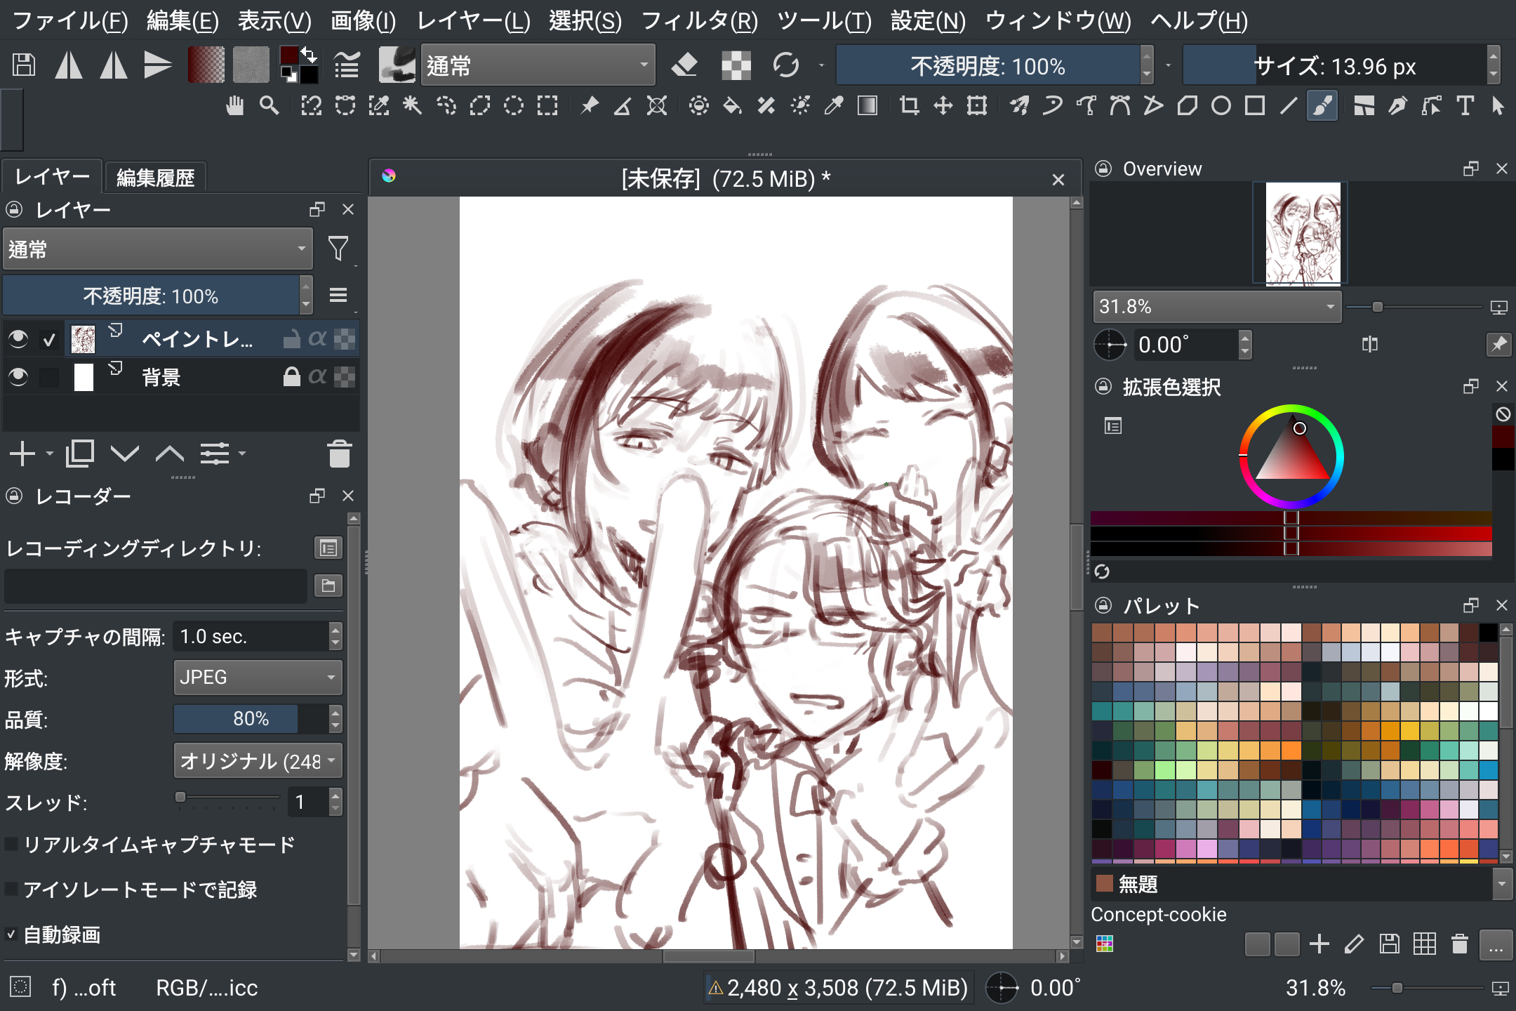Toggle eraser mode in the toolbar
Viewport: 1516px width, 1011px height.
pos(684,65)
